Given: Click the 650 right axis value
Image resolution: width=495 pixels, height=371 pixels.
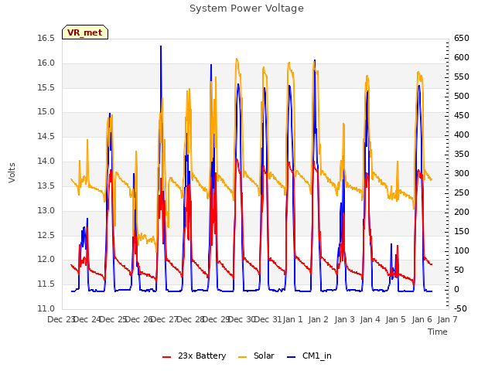Looking at the screenshot, I should coord(462,39).
